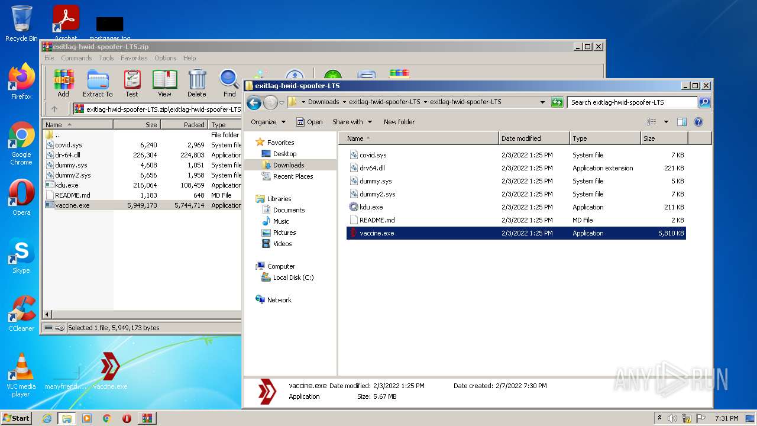Open the Recycle Bin desktop icon
The image size is (757, 426).
[x=21, y=24]
